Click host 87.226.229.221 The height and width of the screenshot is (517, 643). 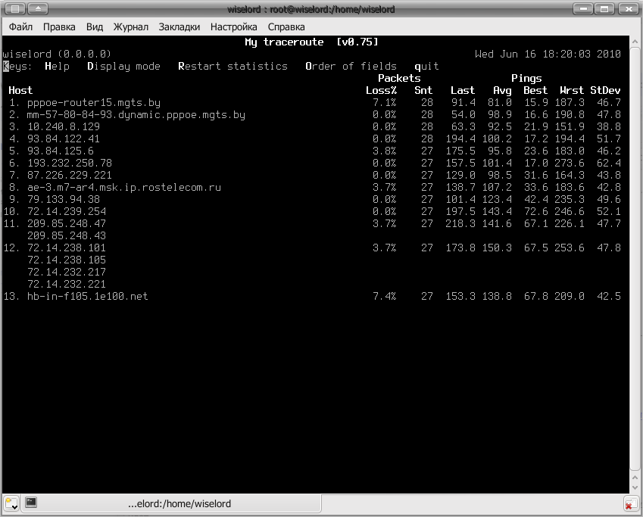point(70,175)
